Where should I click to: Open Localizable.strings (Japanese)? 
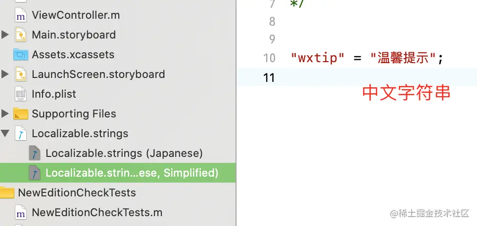(x=124, y=153)
